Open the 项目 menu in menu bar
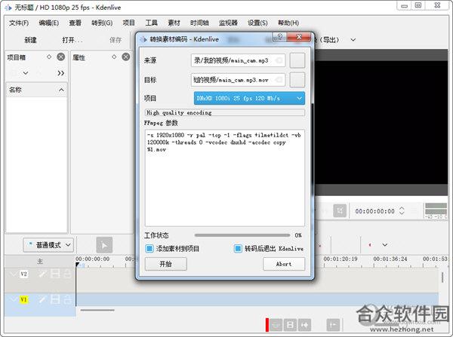 coord(128,23)
